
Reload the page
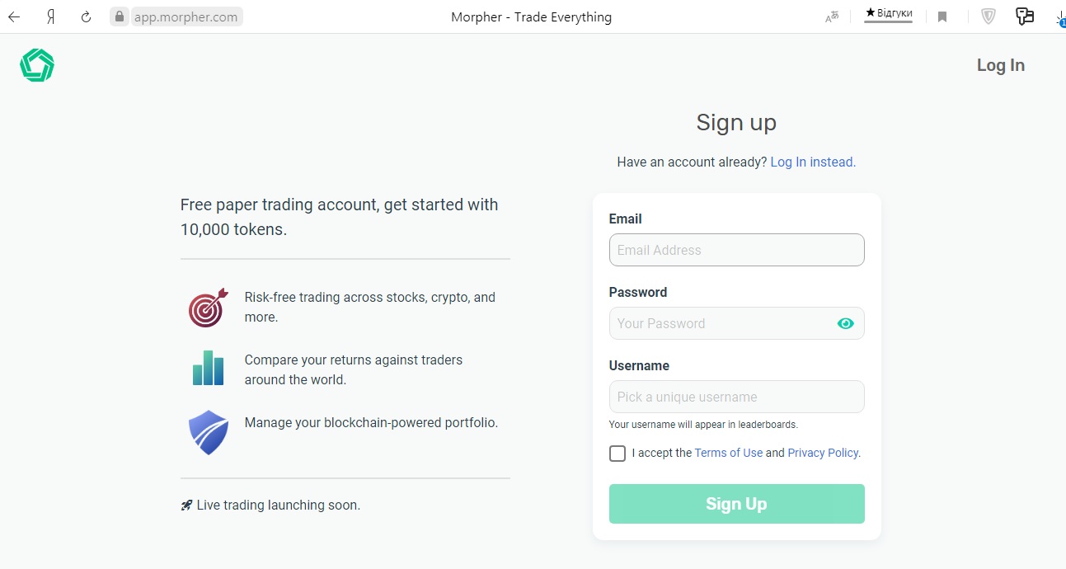pos(86,16)
